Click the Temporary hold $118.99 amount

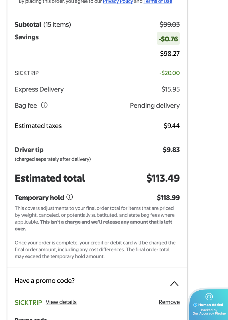(168, 198)
